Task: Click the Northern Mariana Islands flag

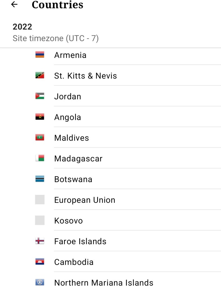Action: [40, 282]
